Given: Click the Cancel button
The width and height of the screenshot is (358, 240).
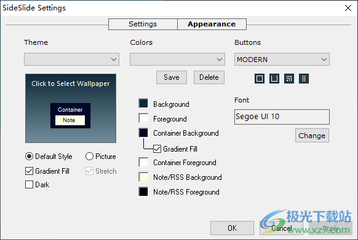Looking at the screenshot, I should (281, 228).
